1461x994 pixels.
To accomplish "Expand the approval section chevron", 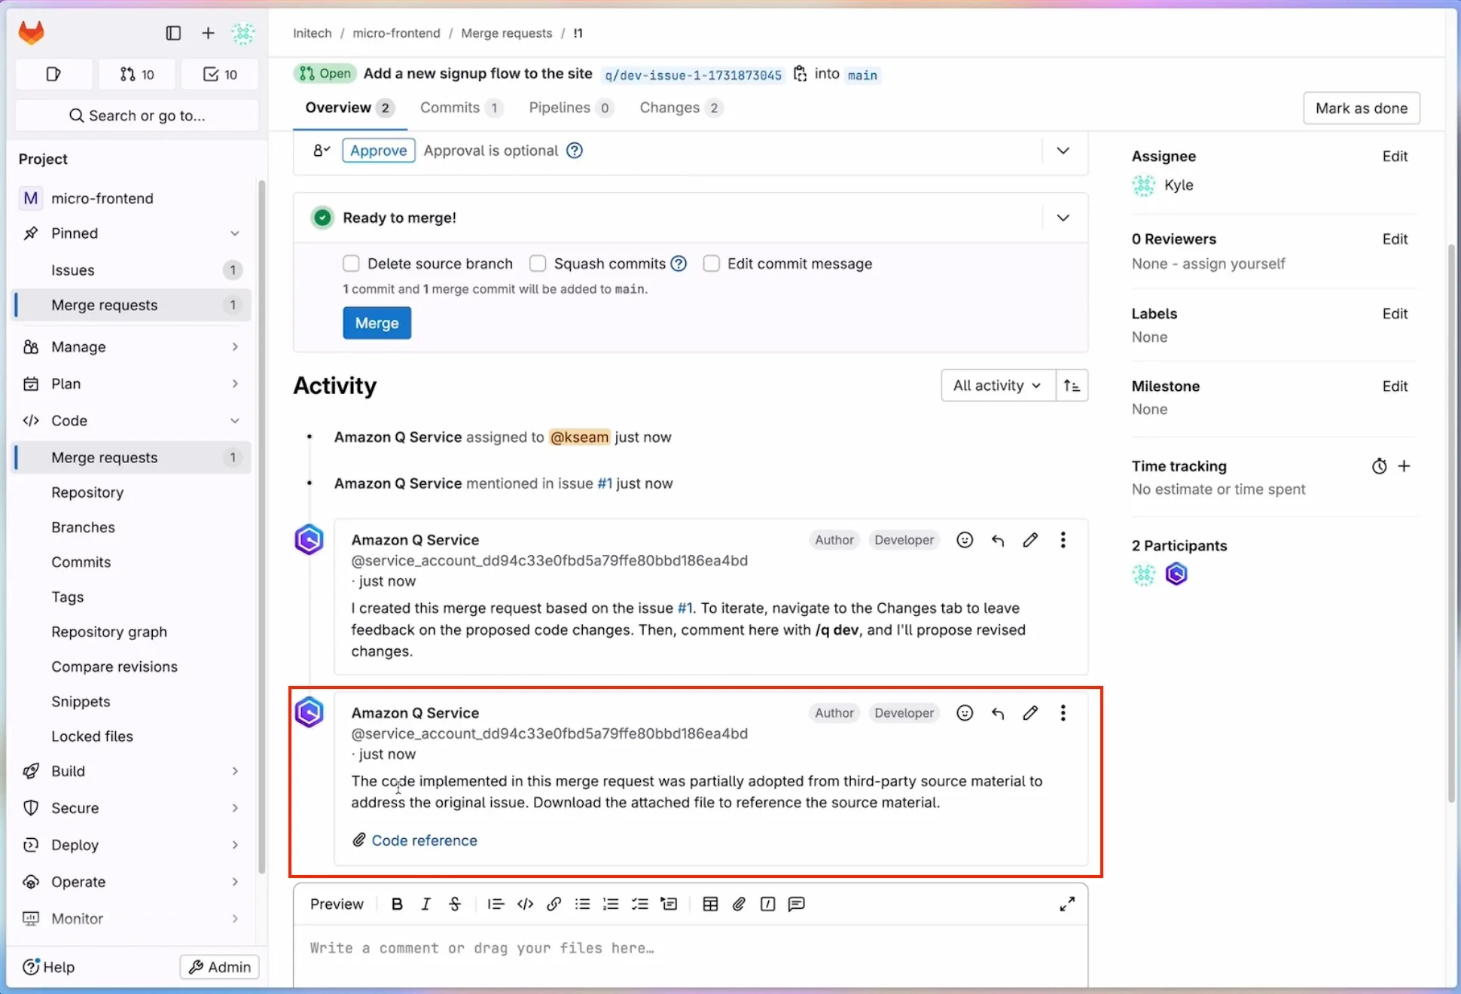I will pos(1062,151).
